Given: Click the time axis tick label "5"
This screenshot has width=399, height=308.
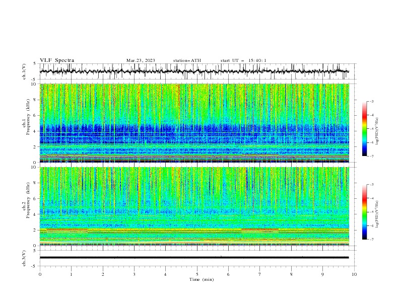Looking at the screenshot, I should point(197,274).
